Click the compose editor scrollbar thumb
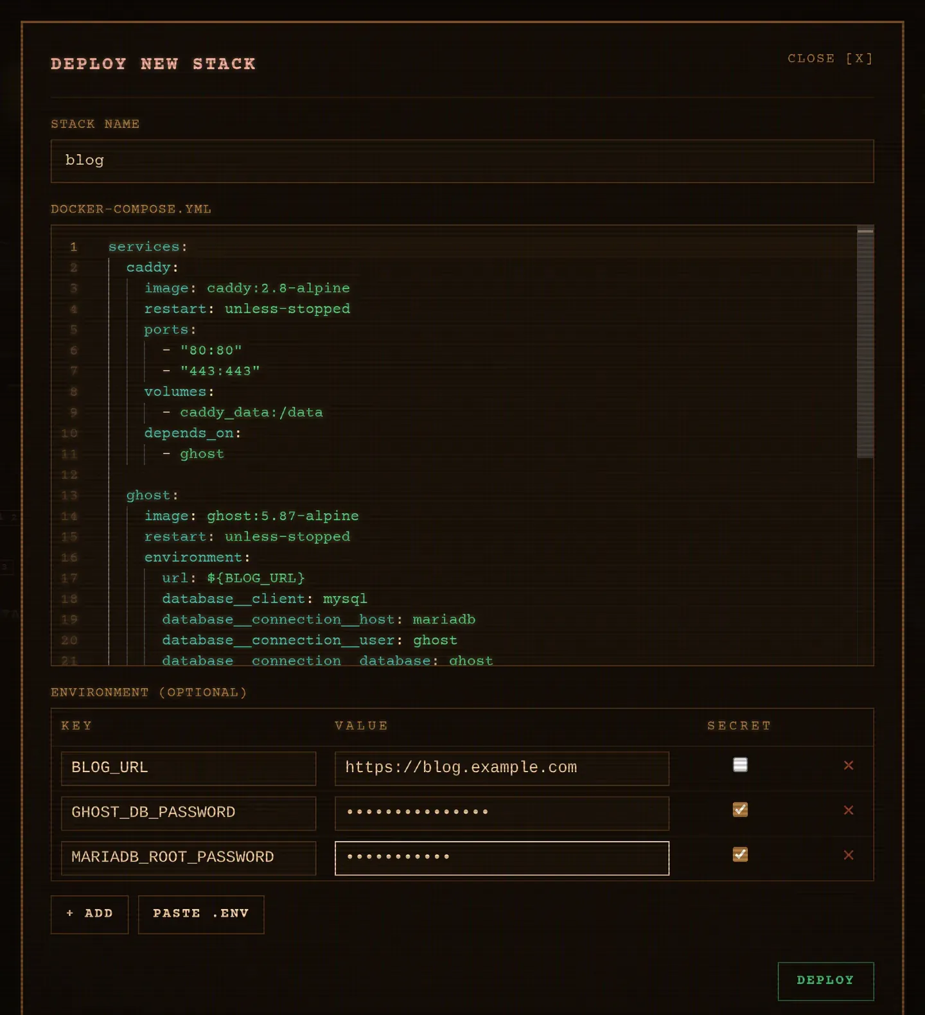 pos(865,343)
